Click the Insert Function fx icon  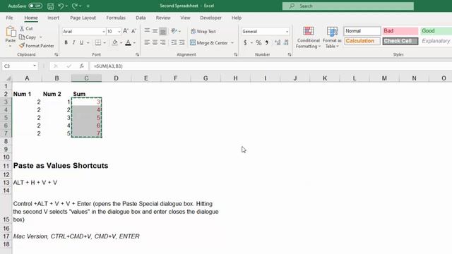click(82, 66)
